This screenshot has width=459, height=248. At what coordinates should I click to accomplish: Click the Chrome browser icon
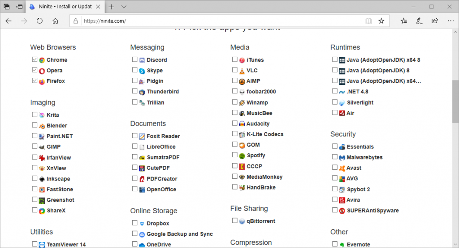tap(42, 60)
